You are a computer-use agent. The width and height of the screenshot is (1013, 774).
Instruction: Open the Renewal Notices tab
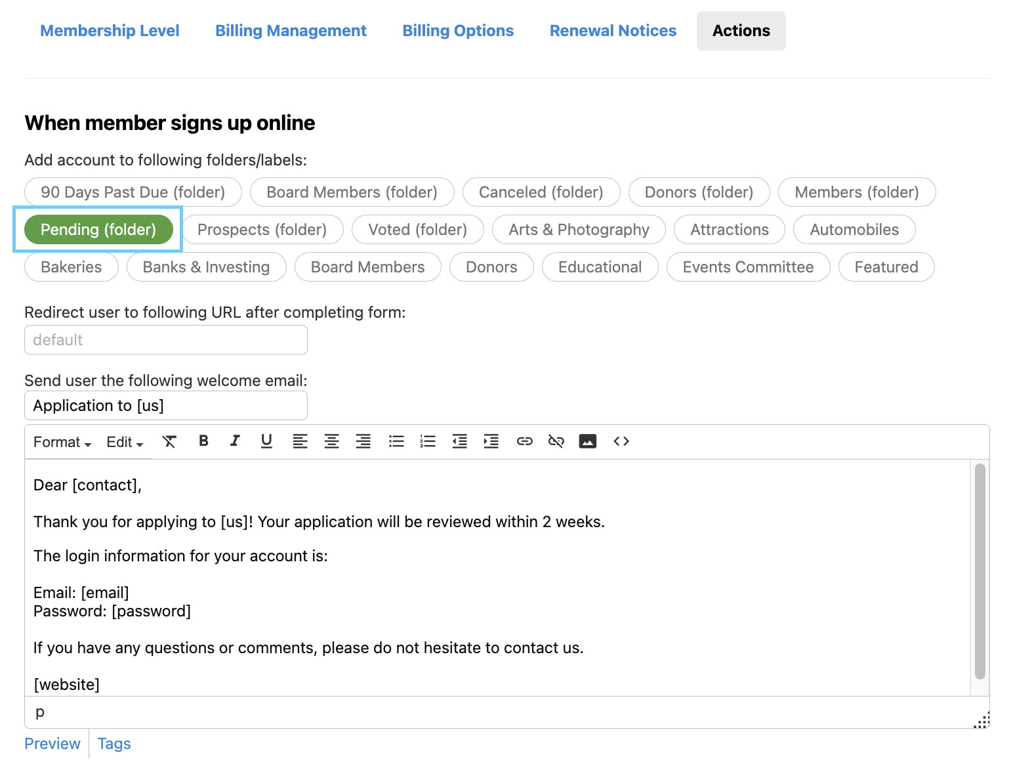click(613, 31)
